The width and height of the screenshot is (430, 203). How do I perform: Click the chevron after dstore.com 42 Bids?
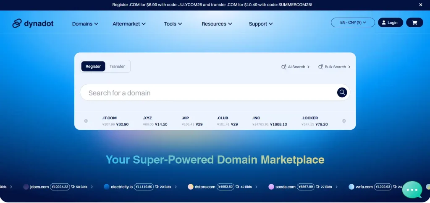[257, 187]
